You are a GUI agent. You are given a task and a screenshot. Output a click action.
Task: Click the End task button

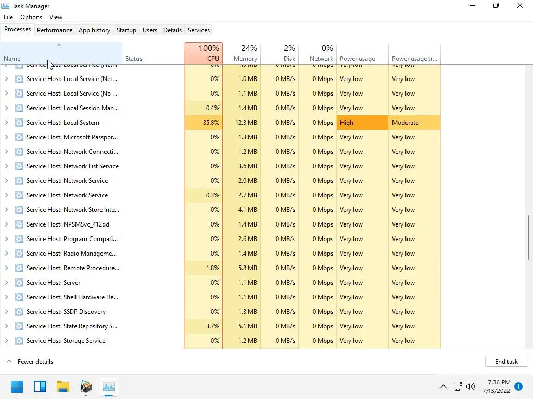click(x=506, y=362)
